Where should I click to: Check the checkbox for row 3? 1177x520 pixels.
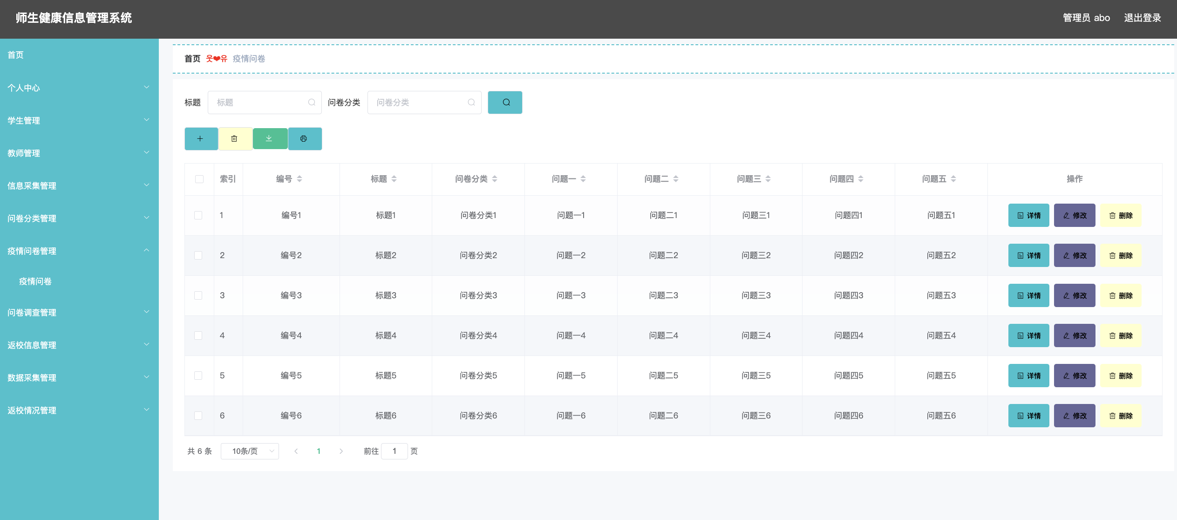coord(198,295)
